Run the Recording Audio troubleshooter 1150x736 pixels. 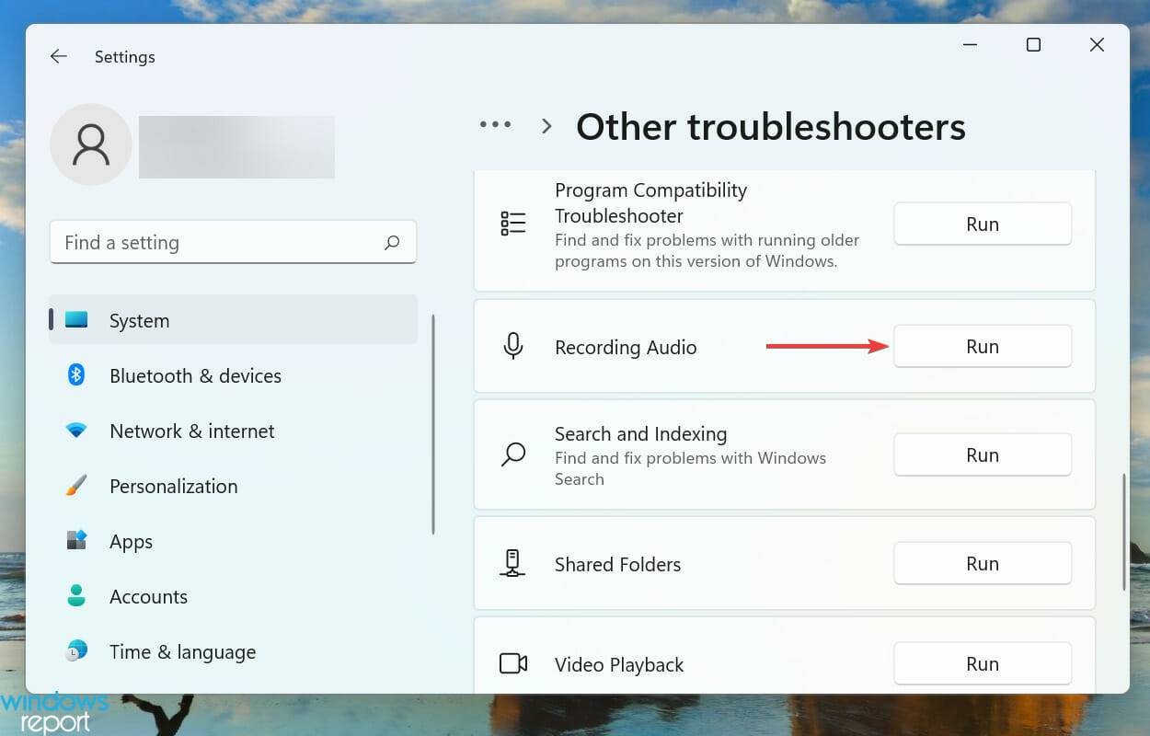point(982,346)
